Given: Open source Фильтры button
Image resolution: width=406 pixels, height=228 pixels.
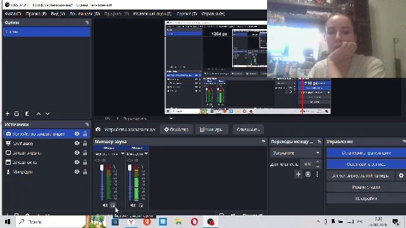Looking at the screenshot, I should coord(211,129).
